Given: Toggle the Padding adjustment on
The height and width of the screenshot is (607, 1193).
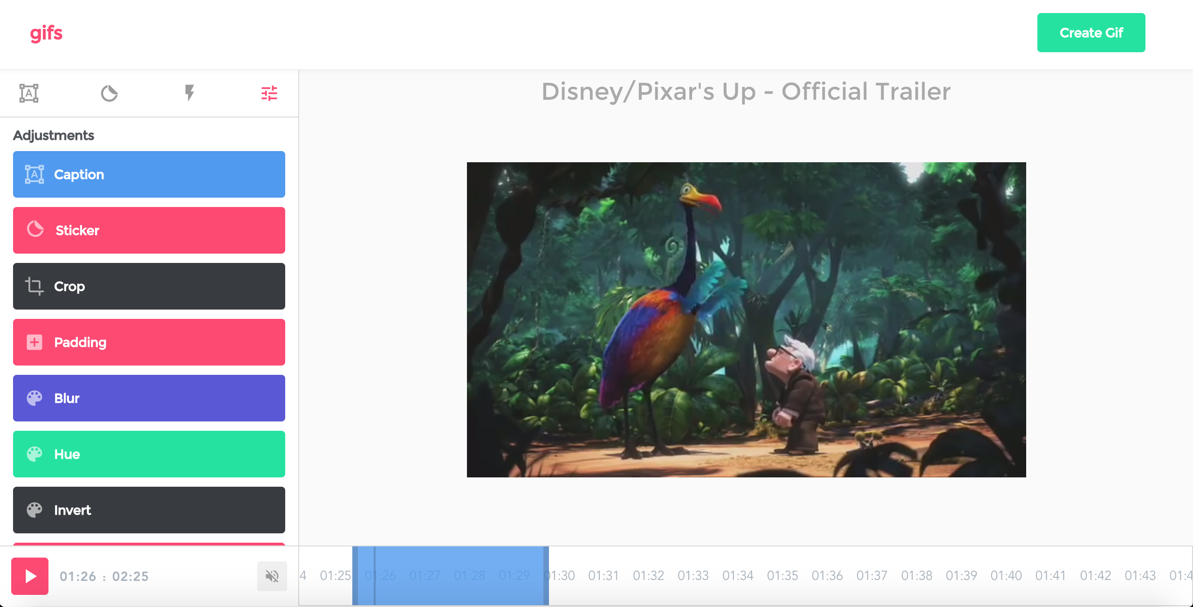Looking at the screenshot, I should [x=149, y=342].
